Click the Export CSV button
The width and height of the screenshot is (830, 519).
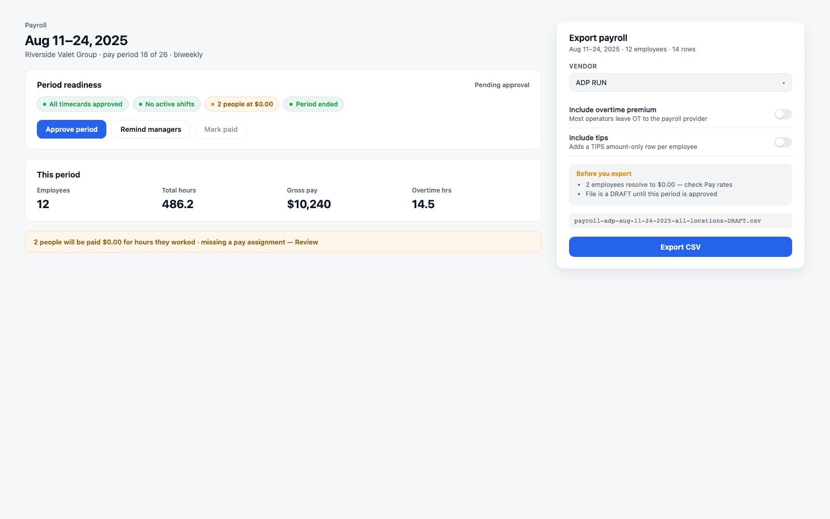[x=681, y=247]
